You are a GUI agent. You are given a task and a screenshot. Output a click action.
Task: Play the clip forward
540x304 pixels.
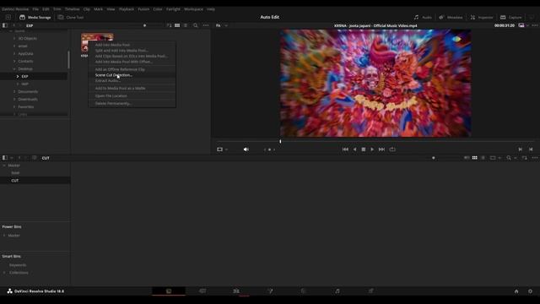tap(372, 149)
